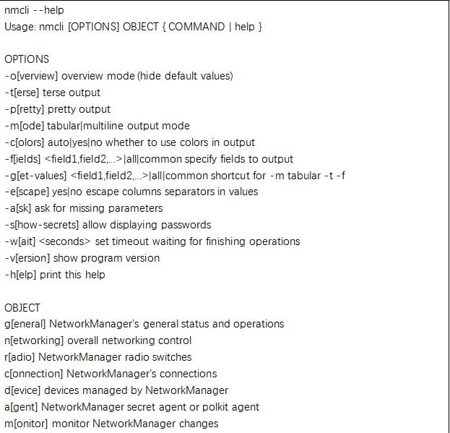
Task: Click the Usage line with OBJECT COMMAND
Action: coord(134,27)
